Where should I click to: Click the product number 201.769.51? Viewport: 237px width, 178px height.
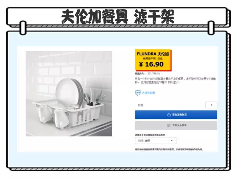pos(153,74)
